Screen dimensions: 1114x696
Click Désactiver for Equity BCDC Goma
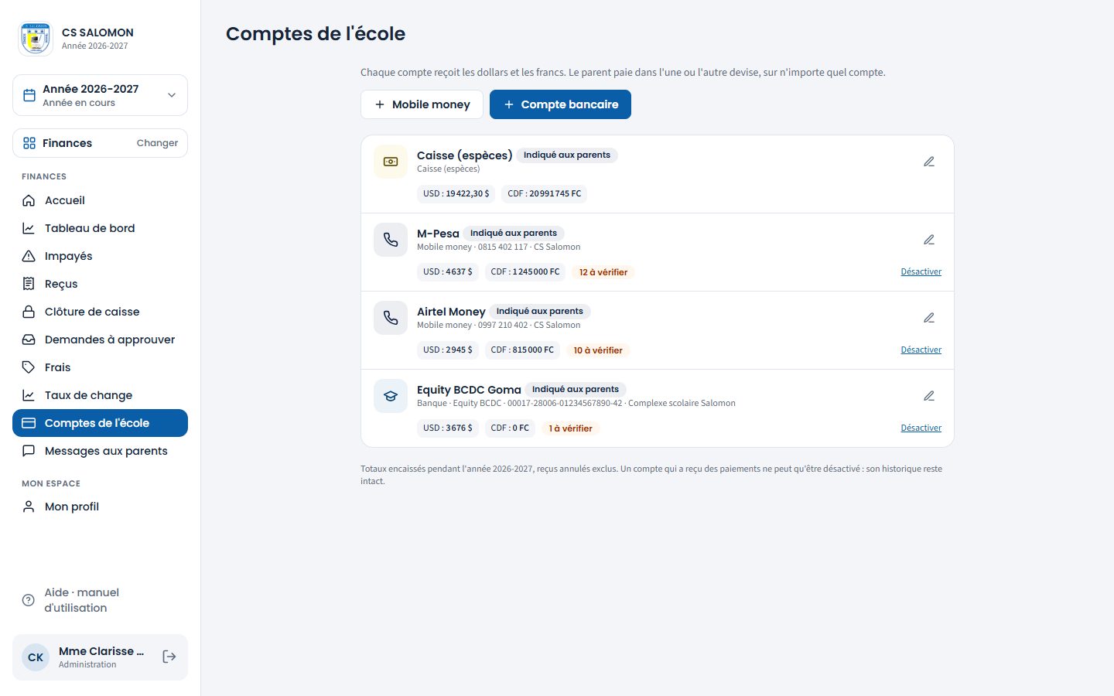point(921,428)
